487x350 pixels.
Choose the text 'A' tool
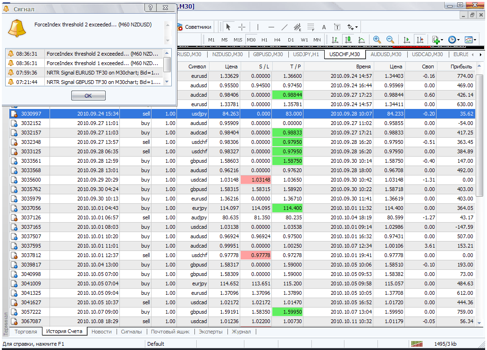(x=324, y=27)
